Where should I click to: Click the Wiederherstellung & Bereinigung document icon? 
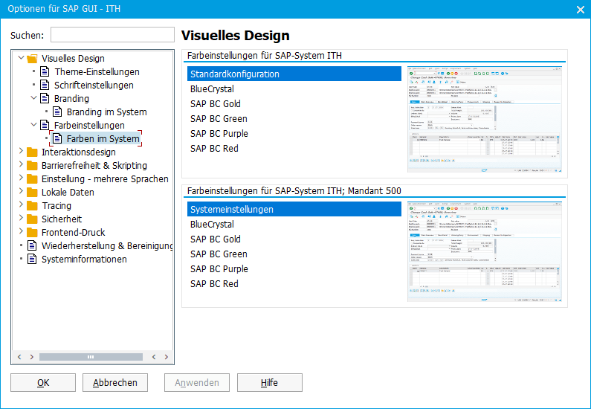pos(33,246)
